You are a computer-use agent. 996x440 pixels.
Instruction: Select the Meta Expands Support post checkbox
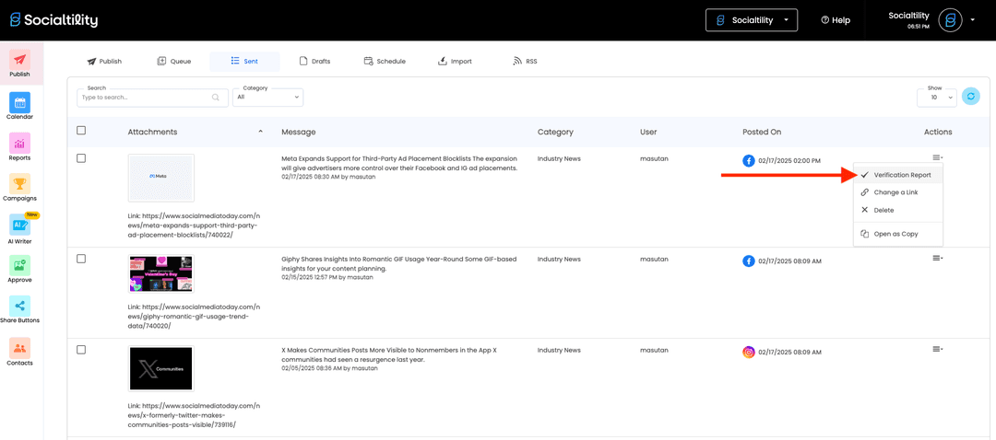click(81, 158)
